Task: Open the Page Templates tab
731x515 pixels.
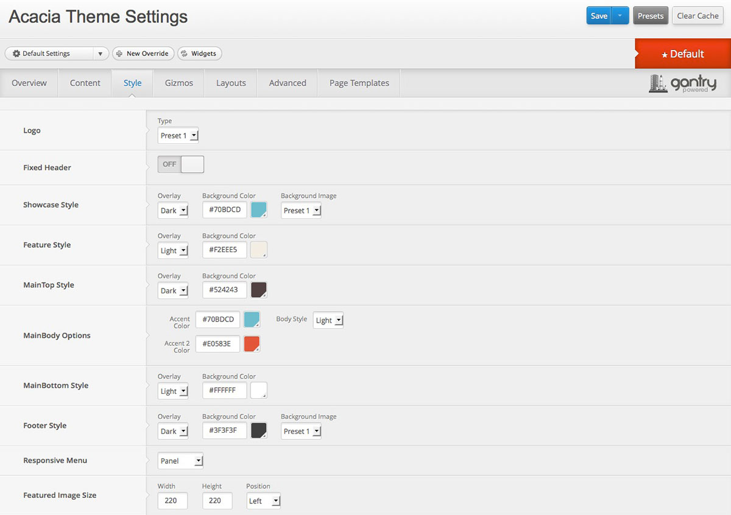Action: (359, 83)
